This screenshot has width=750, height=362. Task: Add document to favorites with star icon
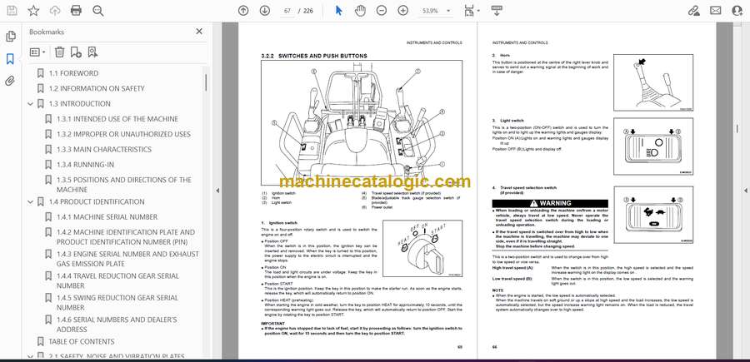pos(33,11)
